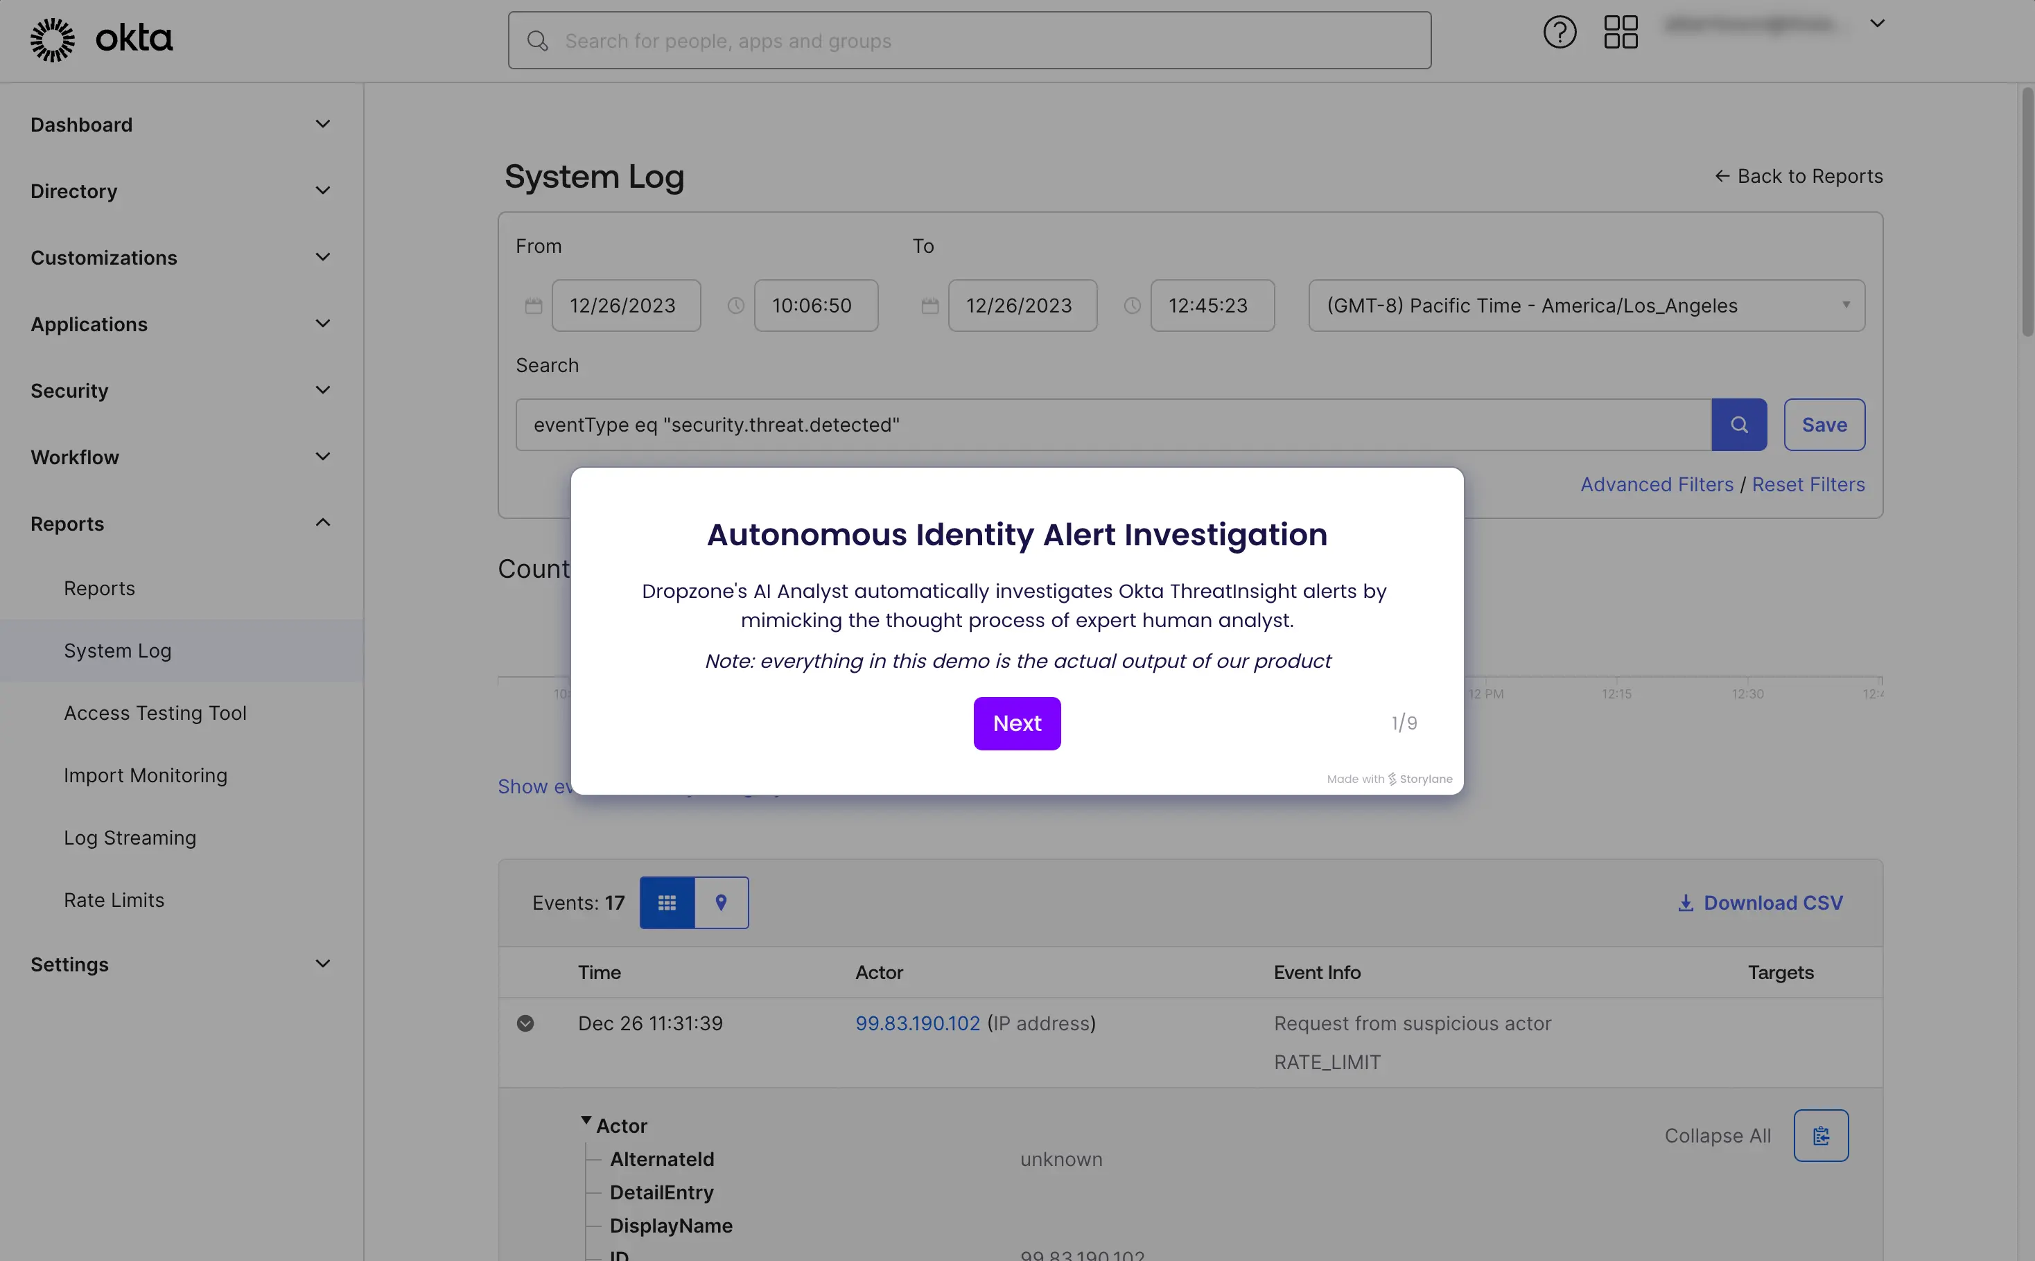This screenshot has height=1261, width=2035.
Task: Click the RATE_LIMIT text
Action: (1327, 1063)
